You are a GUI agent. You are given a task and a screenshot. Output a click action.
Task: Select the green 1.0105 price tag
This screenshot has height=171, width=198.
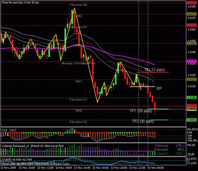click(192, 98)
